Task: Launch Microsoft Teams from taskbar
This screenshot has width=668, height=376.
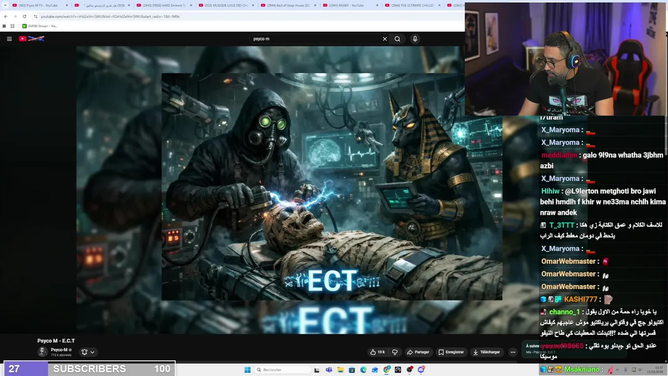Action: [329, 370]
